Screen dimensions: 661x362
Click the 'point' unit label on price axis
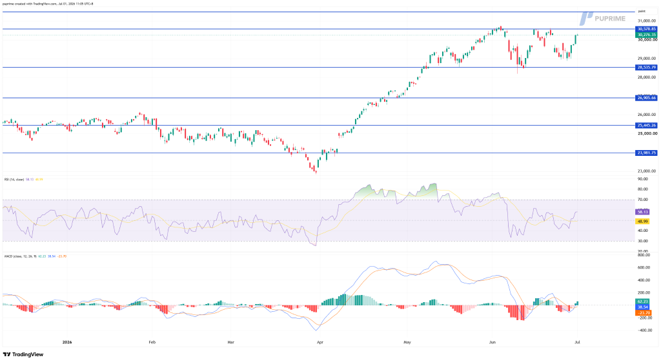click(642, 12)
